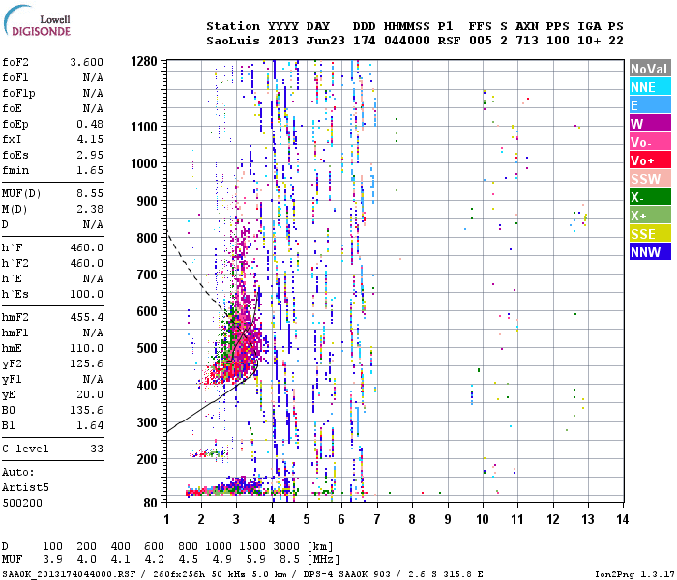
Task: Click the 800 km height axis label
Action: 147,238
